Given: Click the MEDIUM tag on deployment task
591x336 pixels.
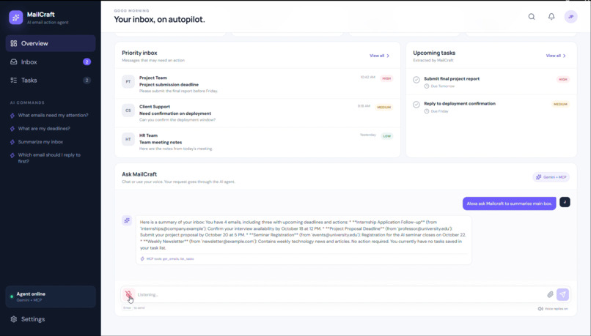Looking at the screenshot, I should (560, 104).
